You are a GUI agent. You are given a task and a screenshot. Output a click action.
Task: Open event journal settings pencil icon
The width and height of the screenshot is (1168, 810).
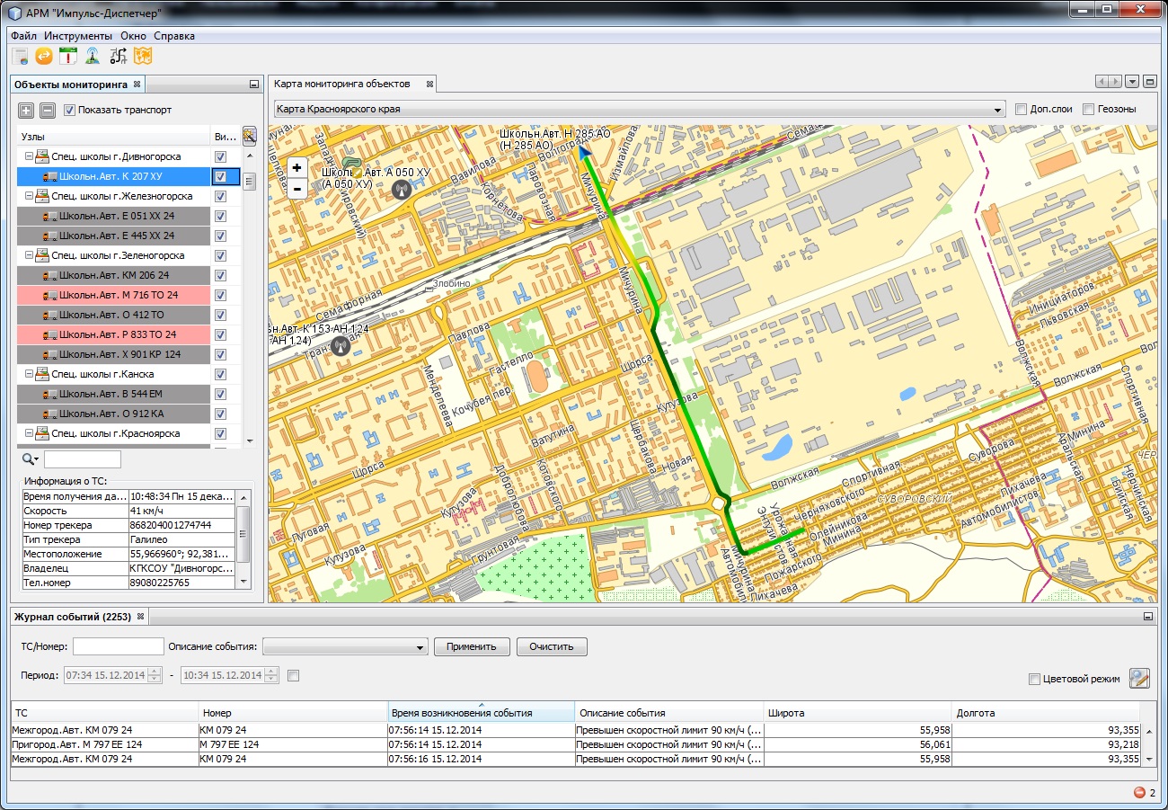tap(1139, 678)
